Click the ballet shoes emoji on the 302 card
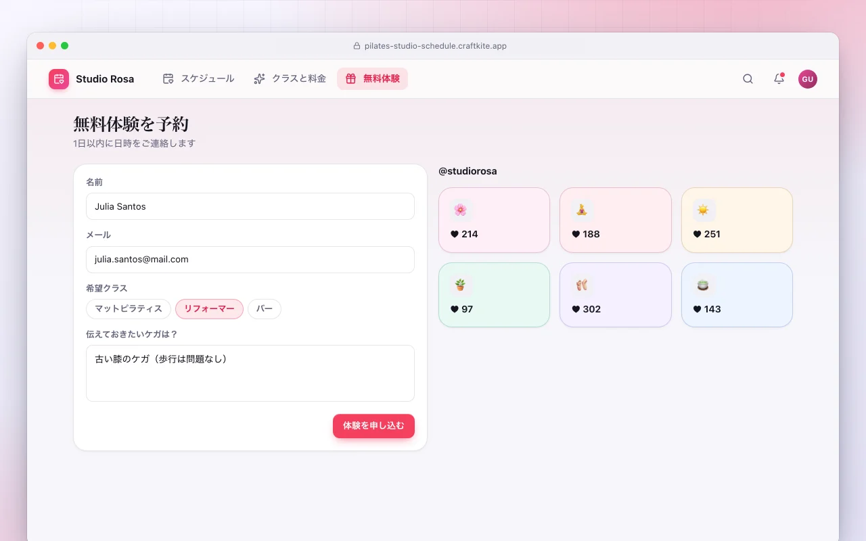Screen dimensions: 866x541 pyautogui.click(x=582, y=285)
